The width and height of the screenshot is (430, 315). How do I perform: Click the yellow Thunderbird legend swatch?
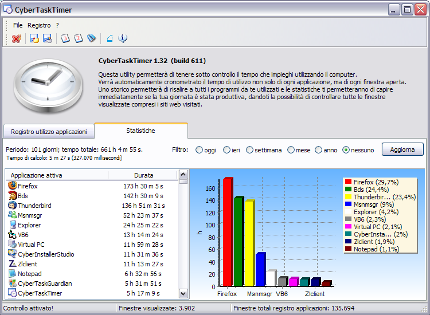(x=348, y=196)
